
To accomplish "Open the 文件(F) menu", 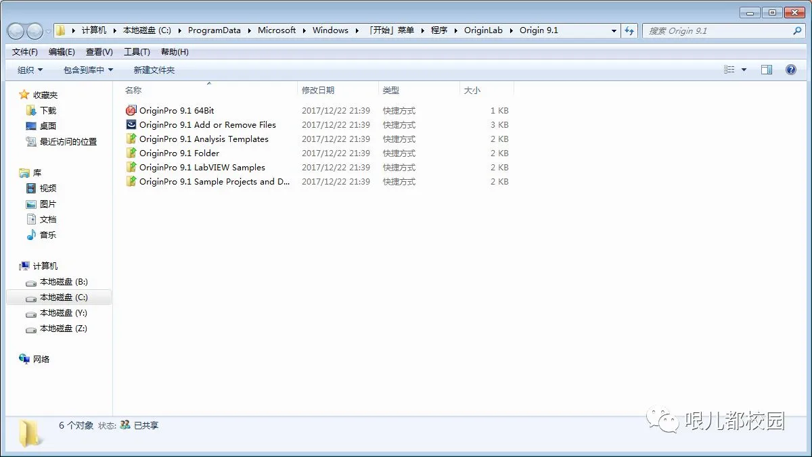I will pos(25,51).
